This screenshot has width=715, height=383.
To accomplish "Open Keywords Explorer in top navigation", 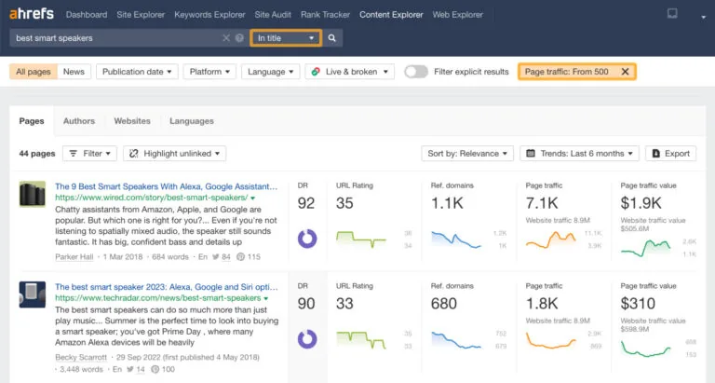I will (209, 15).
